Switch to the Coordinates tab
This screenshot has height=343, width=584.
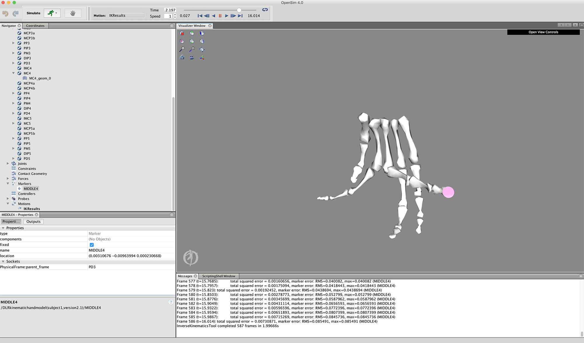click(x=35, y=26)
